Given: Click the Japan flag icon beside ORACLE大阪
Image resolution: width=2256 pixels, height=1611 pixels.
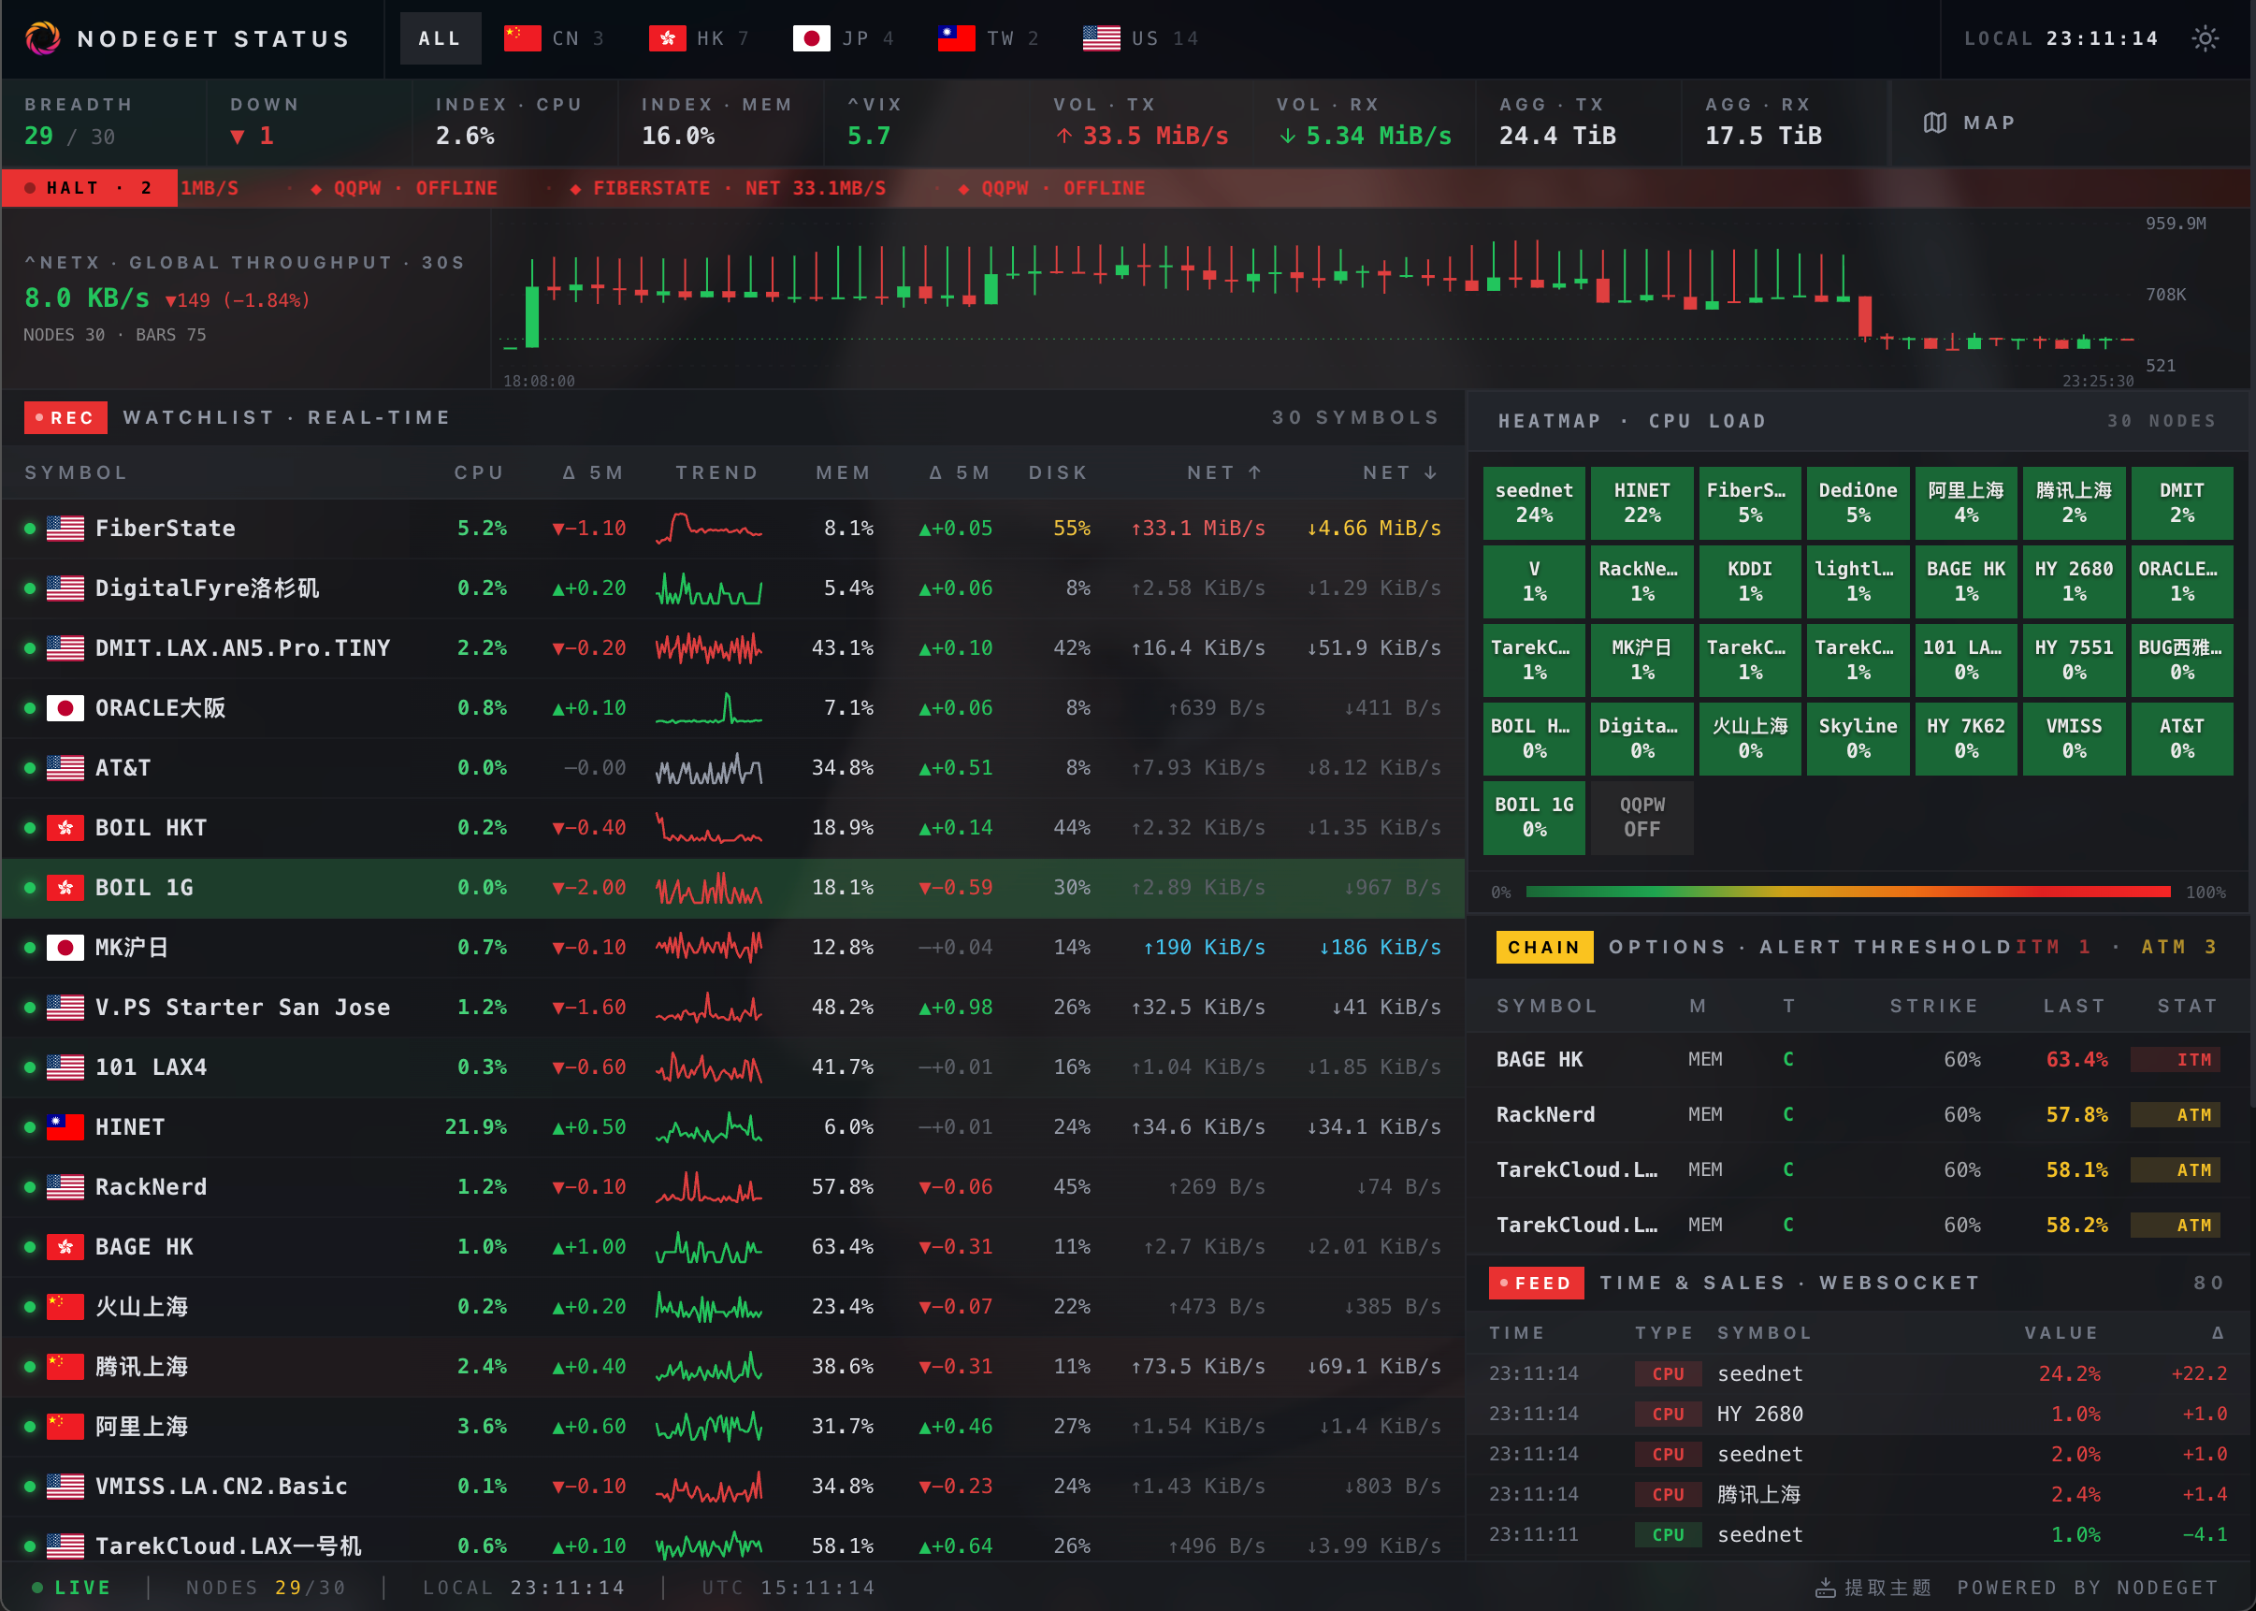Looking at the screenshot, I should click(x=65, y=708).
